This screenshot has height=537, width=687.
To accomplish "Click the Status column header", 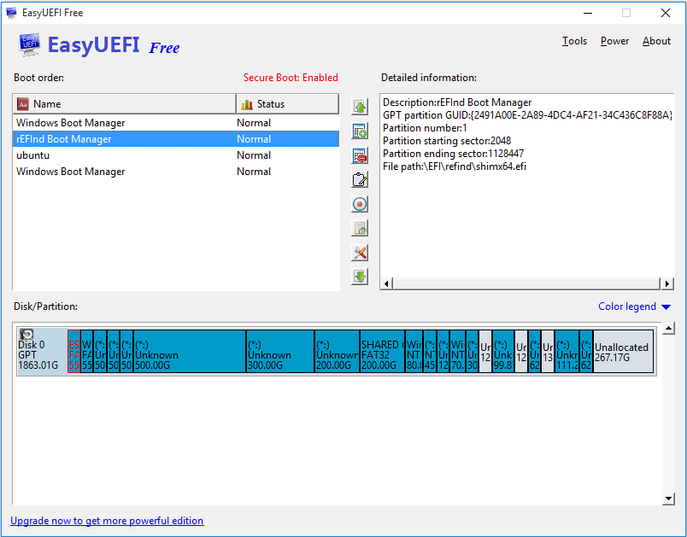I will 287,103.
